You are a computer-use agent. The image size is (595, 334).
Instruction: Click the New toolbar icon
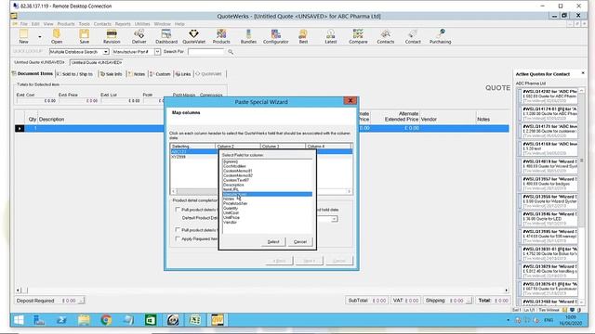23,36
